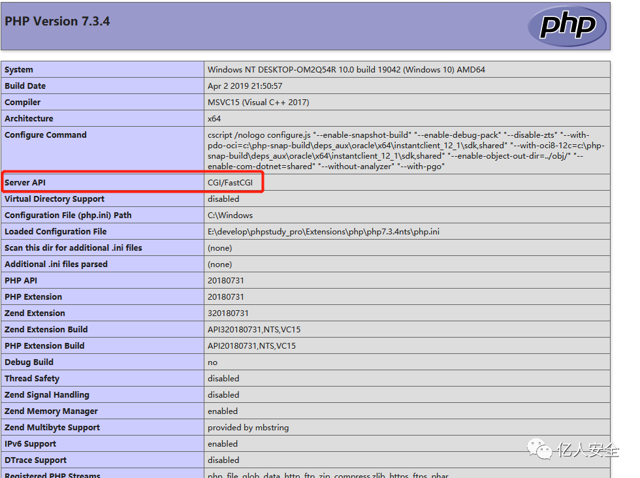Click the cscript configure command text
The width and height of the screenshot is (640, 478).
[x=406, y=151]
